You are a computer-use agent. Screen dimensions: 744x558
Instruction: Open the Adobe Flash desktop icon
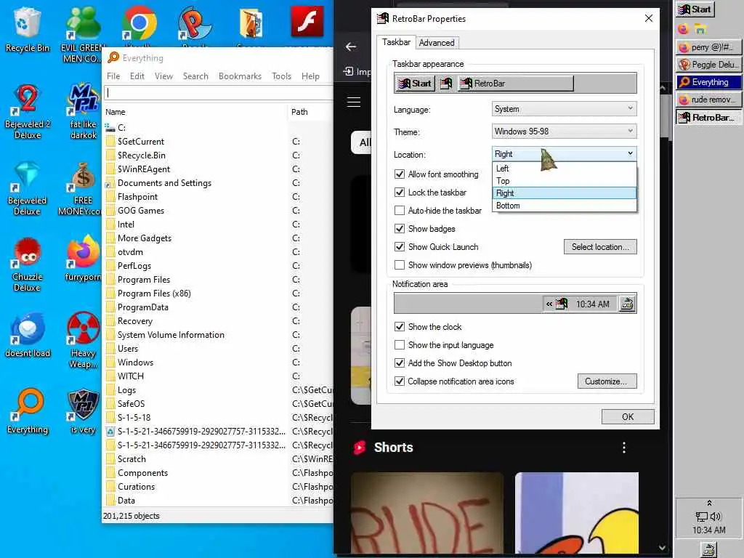click(x=307, y=22)
